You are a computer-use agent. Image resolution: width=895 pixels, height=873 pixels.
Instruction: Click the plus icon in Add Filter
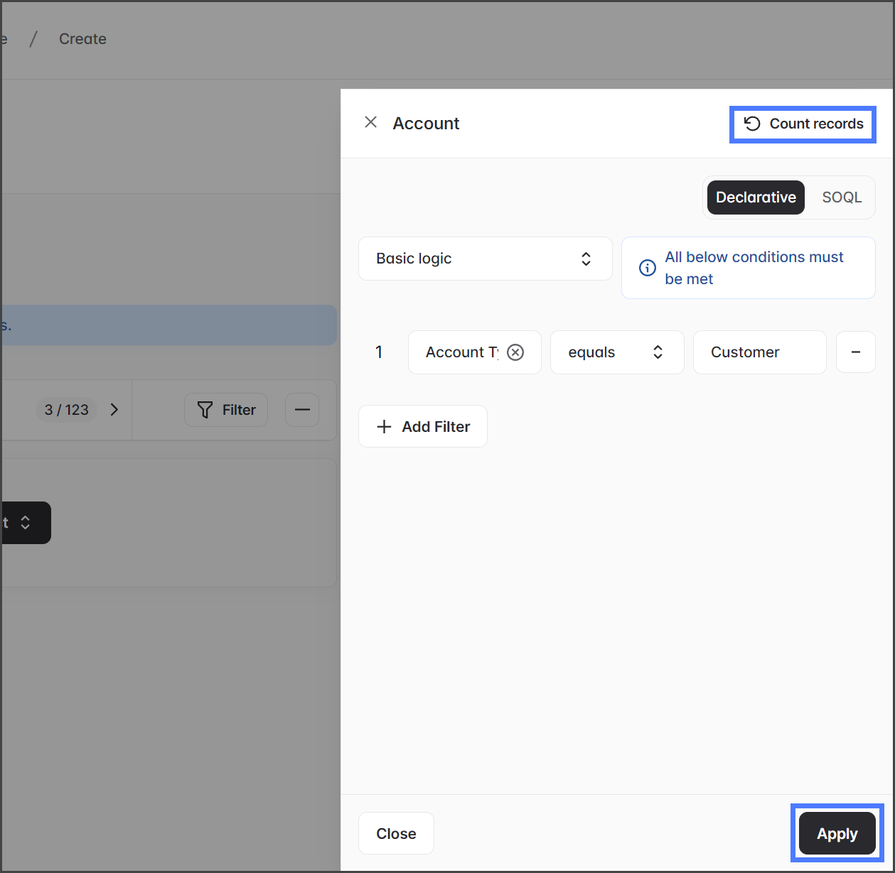point(384,426)
